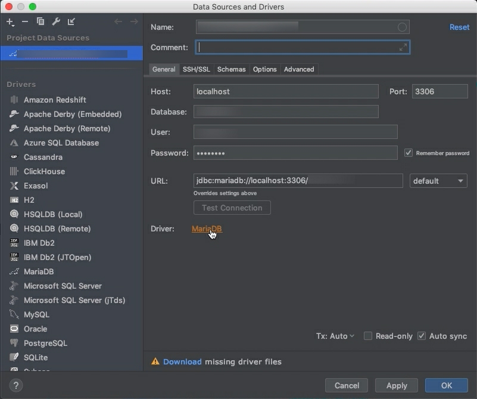Click into the Comment field

303,47
